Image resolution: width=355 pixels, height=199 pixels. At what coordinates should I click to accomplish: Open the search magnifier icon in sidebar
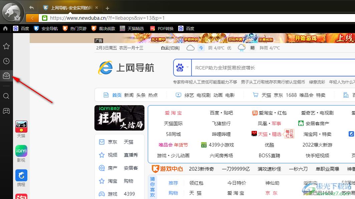pos(6,96)
